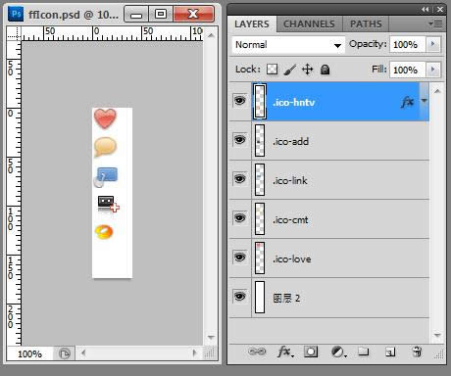Click the .ico-love layer name

292,259
